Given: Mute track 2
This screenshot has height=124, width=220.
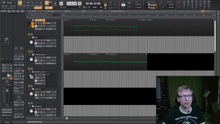Looking at the screenshot, I should [x=36, y=40].
